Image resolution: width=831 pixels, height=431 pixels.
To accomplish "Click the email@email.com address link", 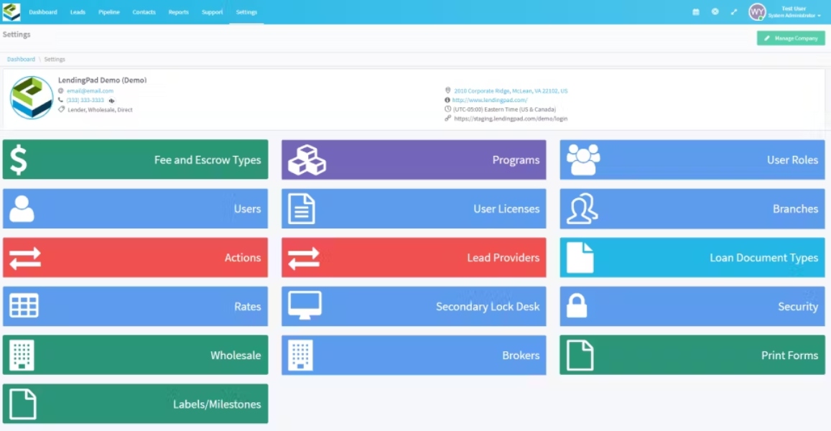I will click(x=90, y=91).
